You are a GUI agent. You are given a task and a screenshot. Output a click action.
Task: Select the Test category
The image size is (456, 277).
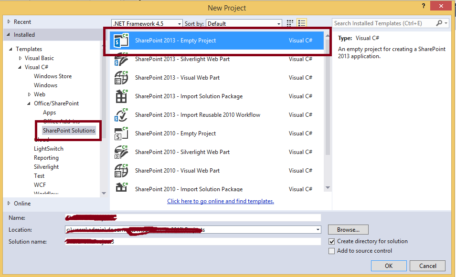coord(39,175)
